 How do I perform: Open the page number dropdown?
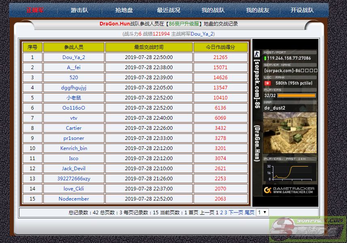coord(262,212)
